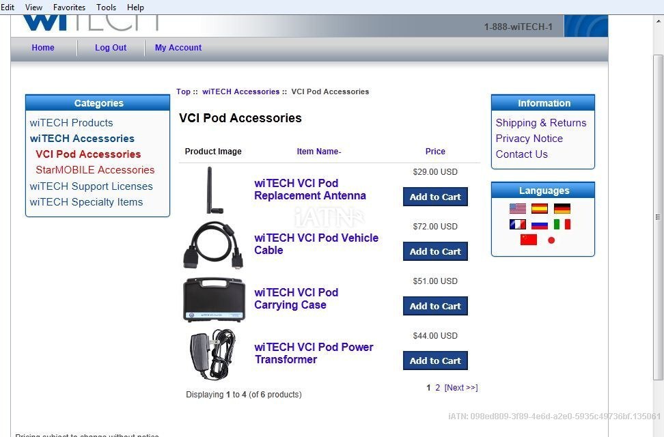Choose the Italian flag language icon
Screen dimensions: 664x437
tap(562, 225)
